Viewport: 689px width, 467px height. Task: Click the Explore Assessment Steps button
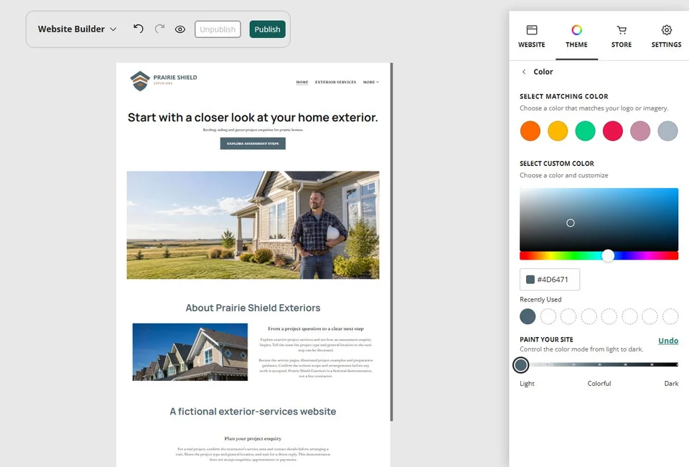(x=253, y=143)
